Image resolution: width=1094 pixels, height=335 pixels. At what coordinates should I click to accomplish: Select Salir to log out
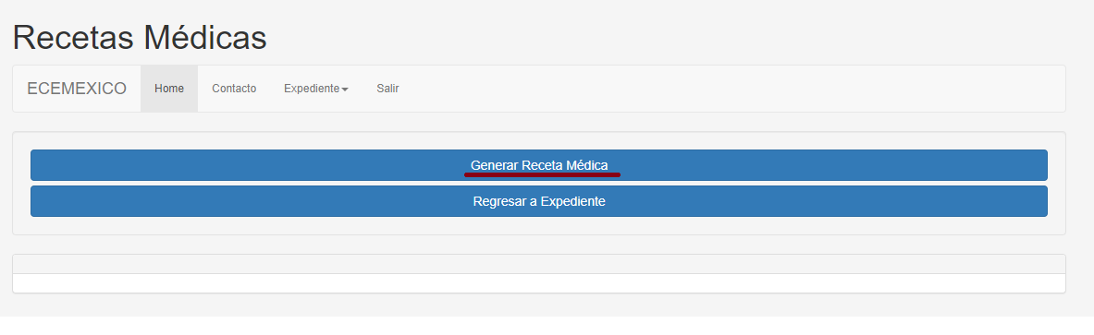tap(387, 89)
